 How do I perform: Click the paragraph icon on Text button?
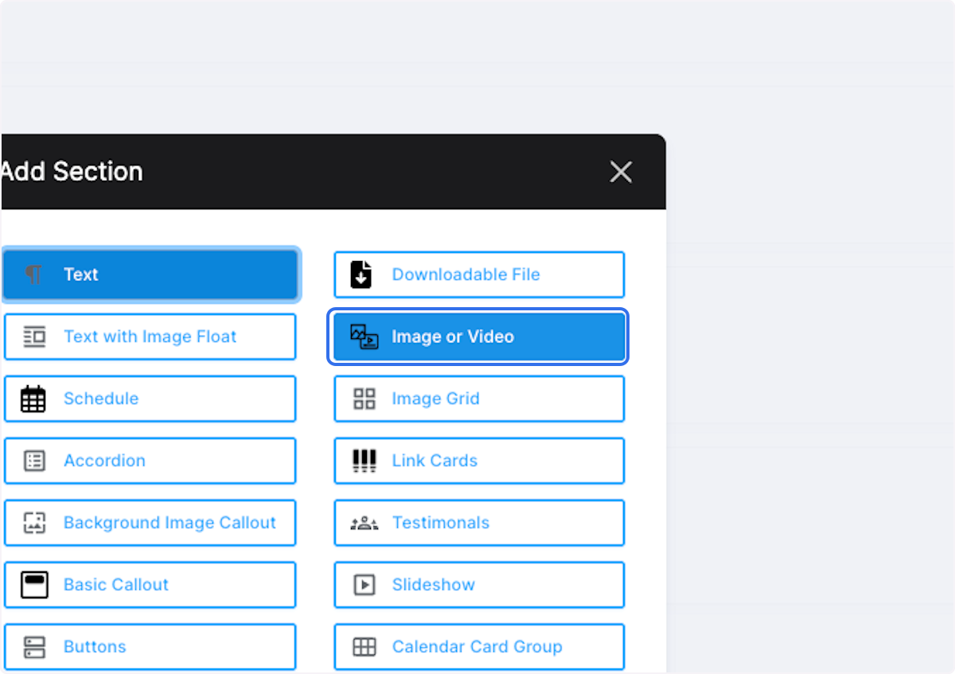[x=33, y=275]
